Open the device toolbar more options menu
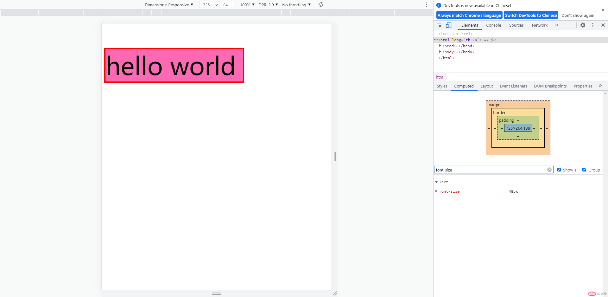The image size is (608, 297). [427, 5]
